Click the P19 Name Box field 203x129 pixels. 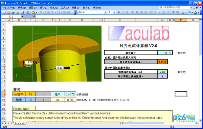[11, 17]
